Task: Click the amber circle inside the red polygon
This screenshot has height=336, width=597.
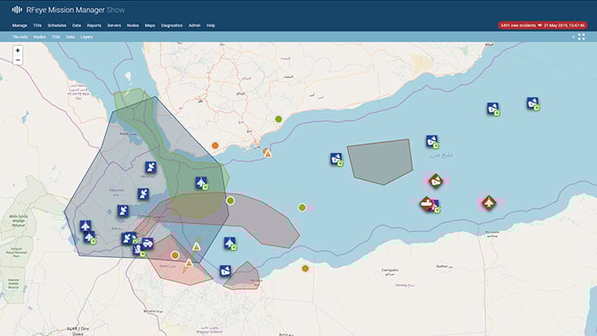Action: [175, 255]
